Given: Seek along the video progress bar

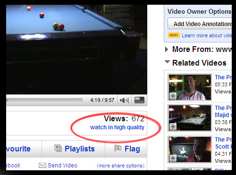Looking at the screenshot, I should point(44,100).
